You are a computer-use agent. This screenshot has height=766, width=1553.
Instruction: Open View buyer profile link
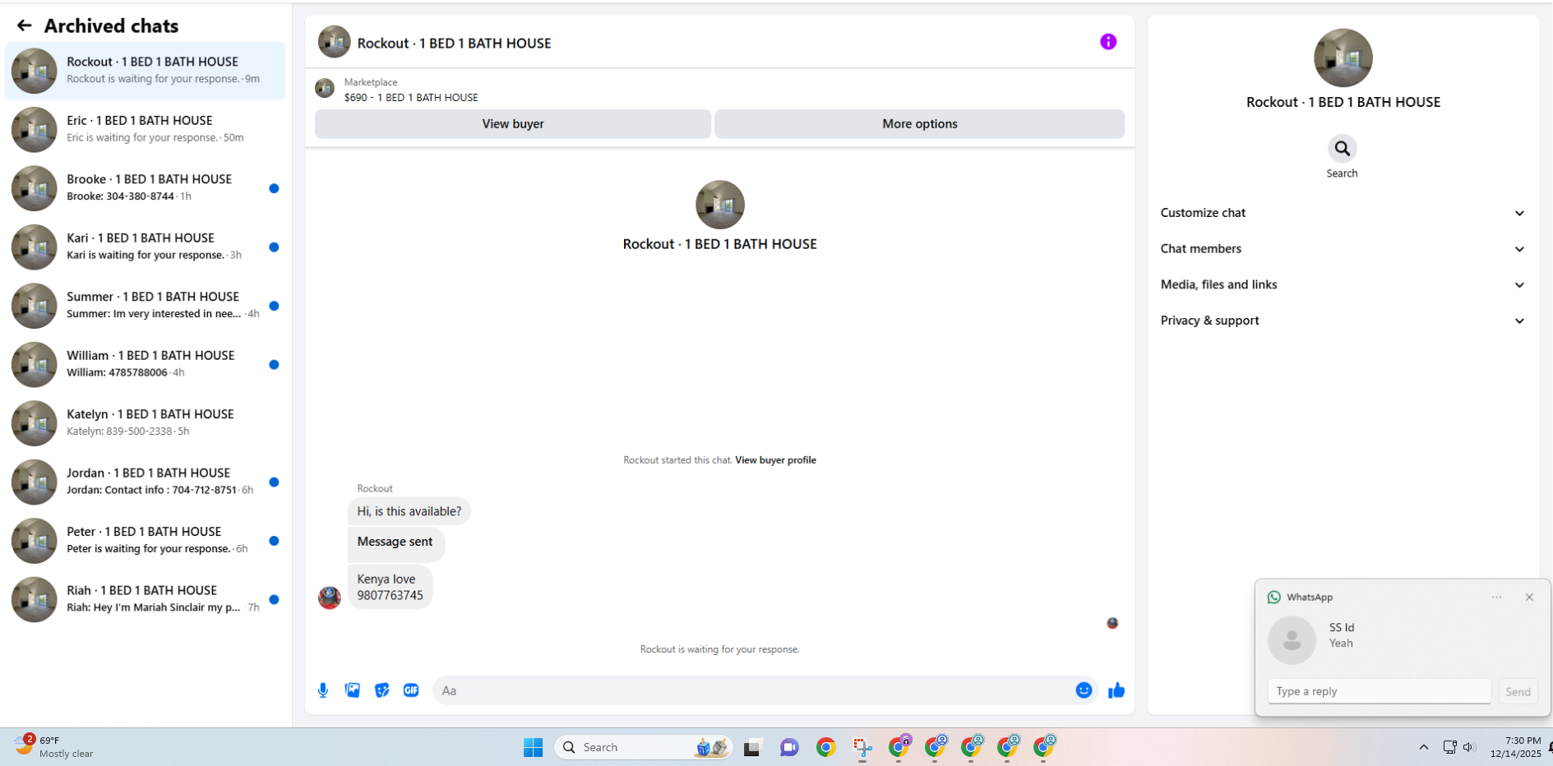(775, 460)
